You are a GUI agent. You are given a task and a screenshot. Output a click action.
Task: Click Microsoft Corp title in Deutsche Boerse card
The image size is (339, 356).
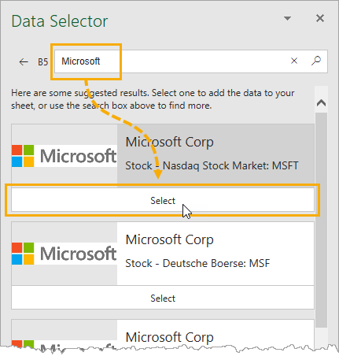coord(169,240)
